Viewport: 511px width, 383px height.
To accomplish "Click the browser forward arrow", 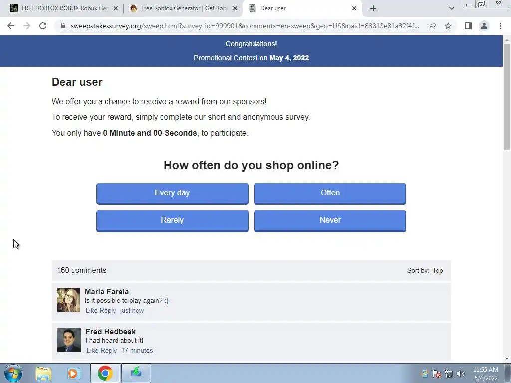I will (x=27, y=26).
